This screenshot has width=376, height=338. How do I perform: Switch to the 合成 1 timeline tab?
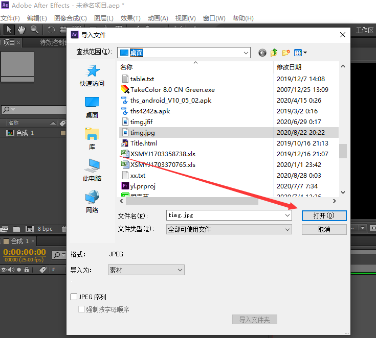tap(19, 241)
